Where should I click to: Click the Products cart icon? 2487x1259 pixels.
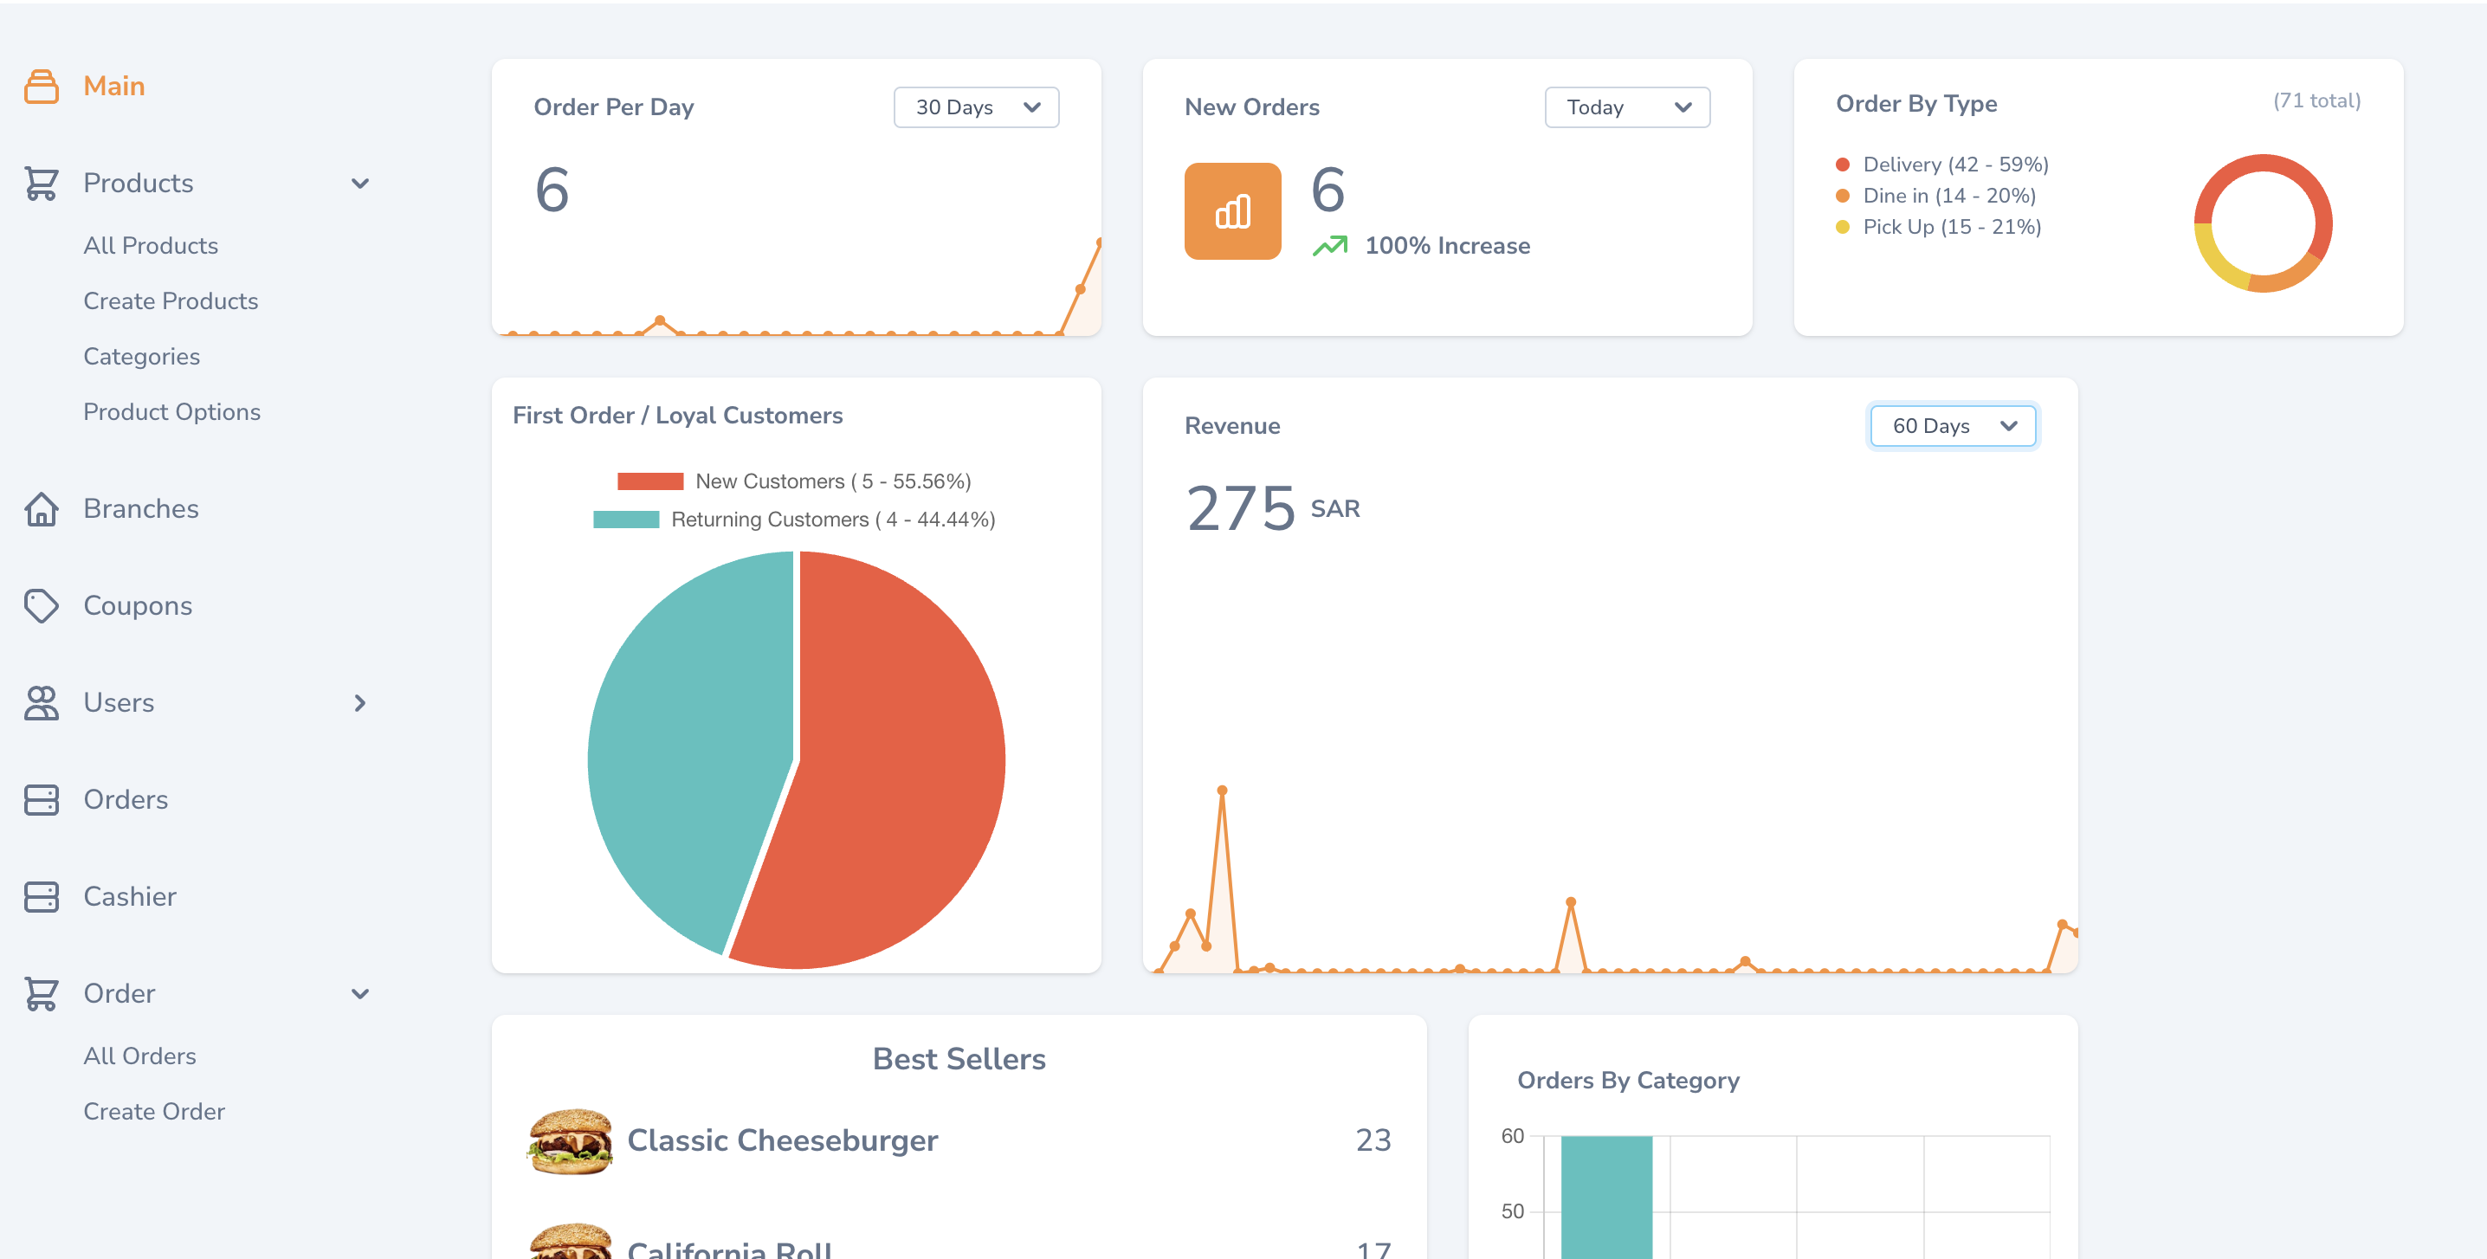(x=42, y=184)
